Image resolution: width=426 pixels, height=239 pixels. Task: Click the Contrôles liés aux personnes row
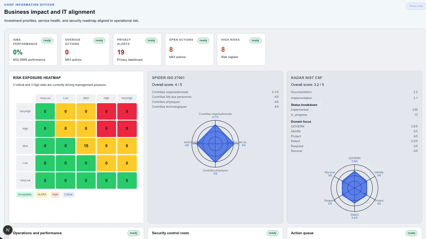pos(215,97)
